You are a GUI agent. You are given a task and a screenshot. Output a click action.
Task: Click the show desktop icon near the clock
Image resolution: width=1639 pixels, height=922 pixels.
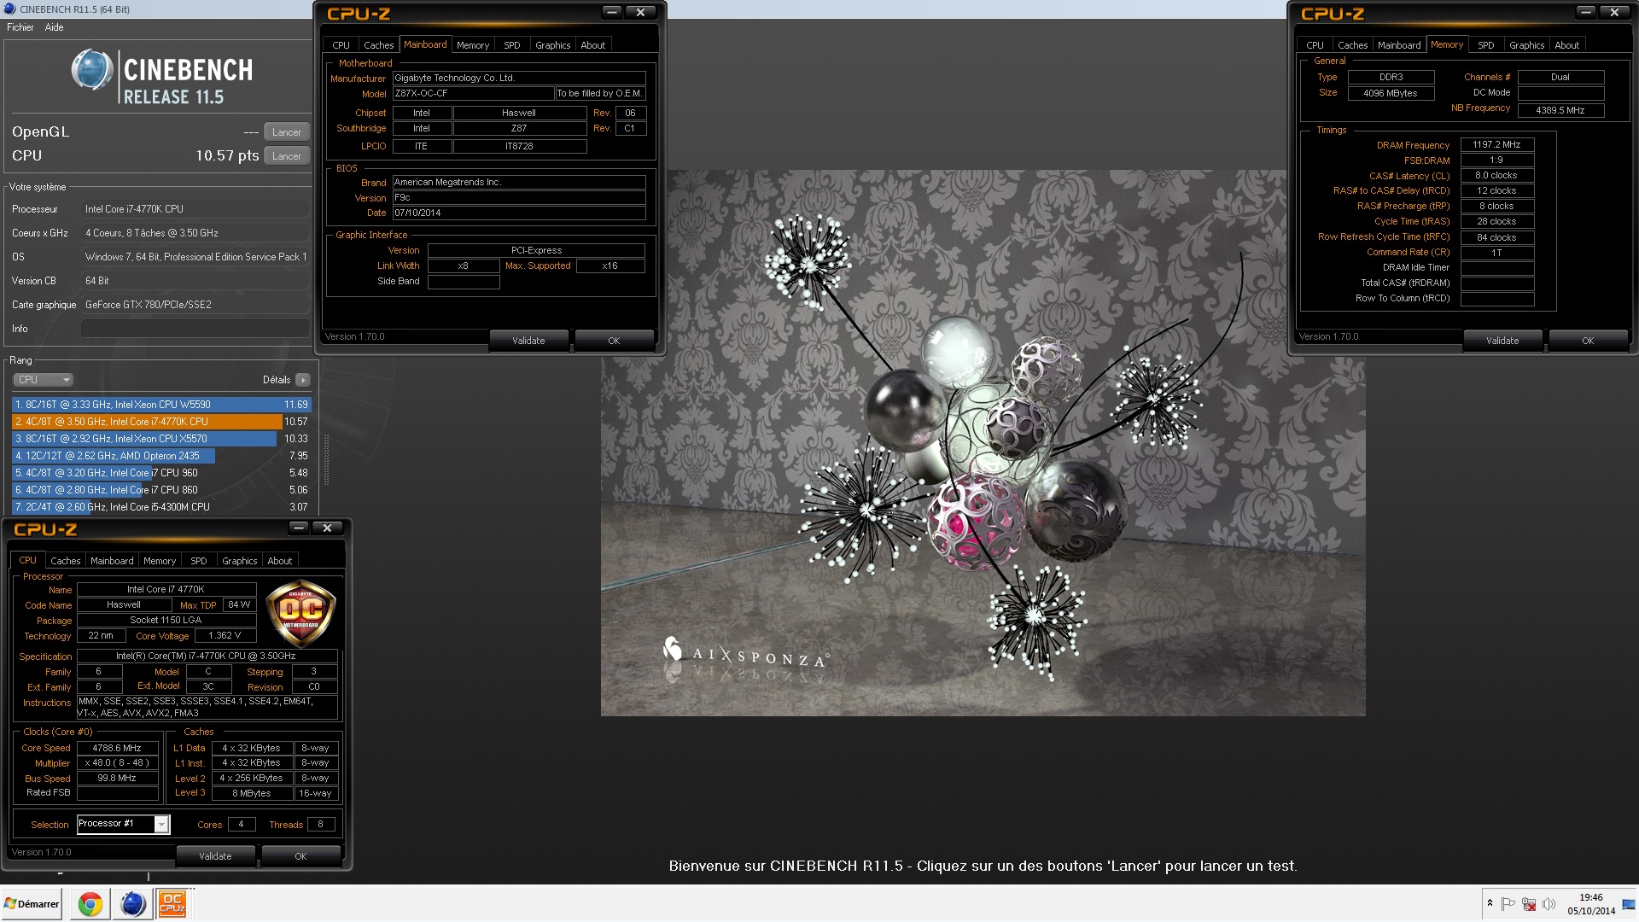(1629, 904)
